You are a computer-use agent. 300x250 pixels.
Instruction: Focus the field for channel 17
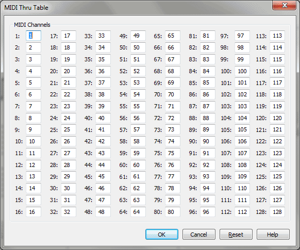[x=69, y=36]
